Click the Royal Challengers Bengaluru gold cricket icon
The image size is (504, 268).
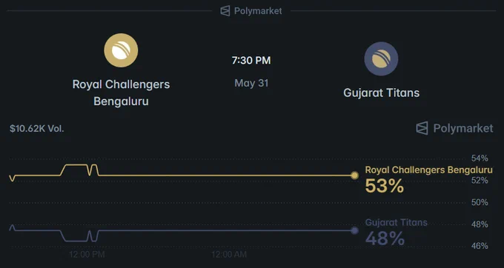click(x=121, y=50)
